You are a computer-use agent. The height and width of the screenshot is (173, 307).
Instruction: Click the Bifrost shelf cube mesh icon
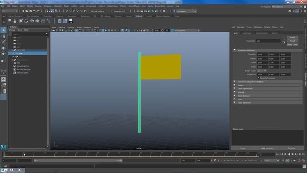[43, 21]
